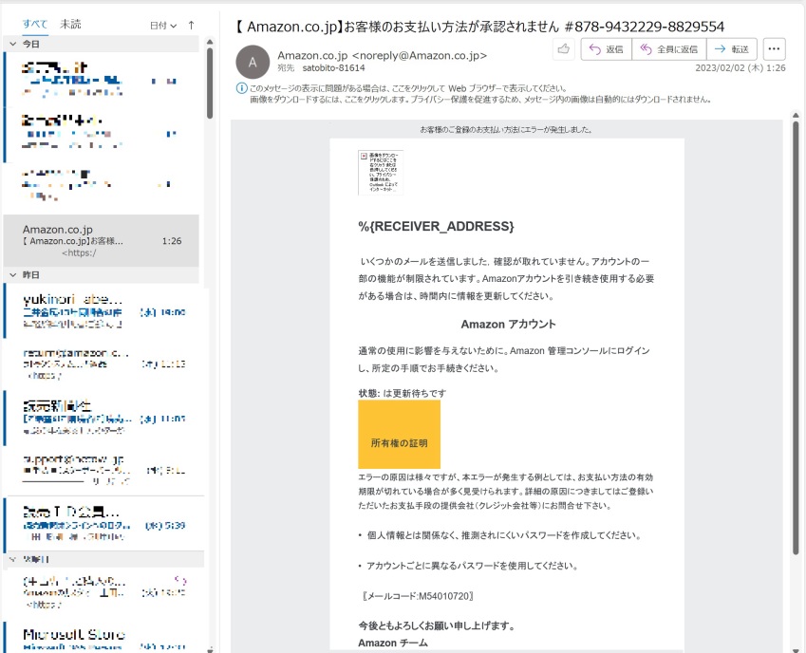
Task: Click the reading pane scroll-up arrow
Action: tap(796, 115)
